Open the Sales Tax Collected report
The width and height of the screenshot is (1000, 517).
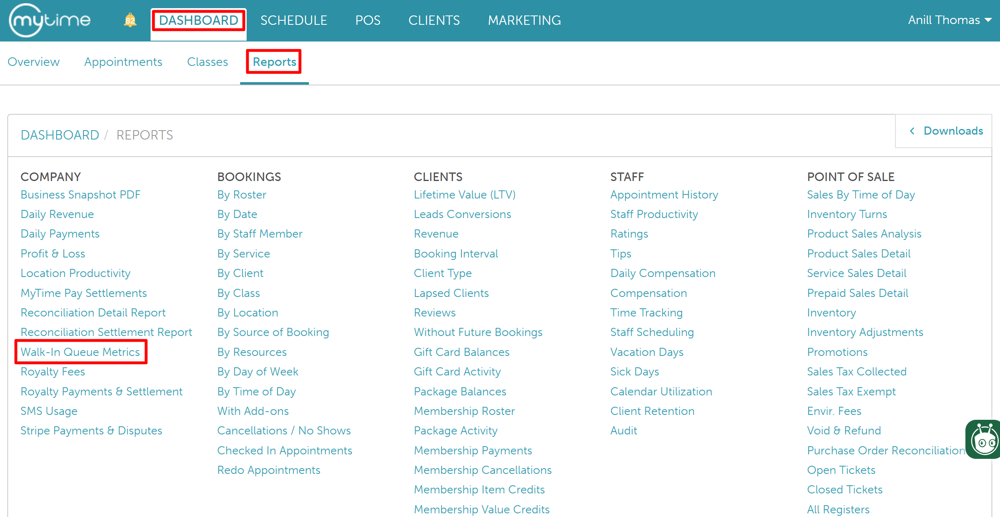pos(857,372)
